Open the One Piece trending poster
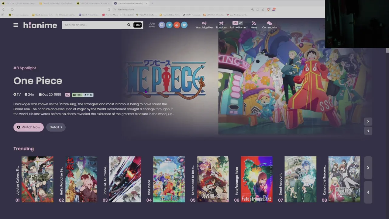The image size is (389, 219). point(169,179)
